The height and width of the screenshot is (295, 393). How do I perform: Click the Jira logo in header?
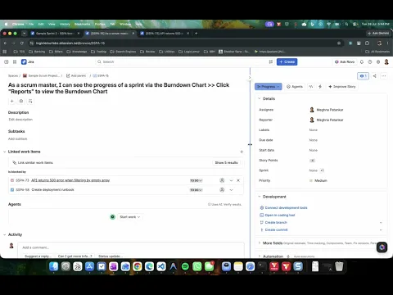click(x=28, y=61)
